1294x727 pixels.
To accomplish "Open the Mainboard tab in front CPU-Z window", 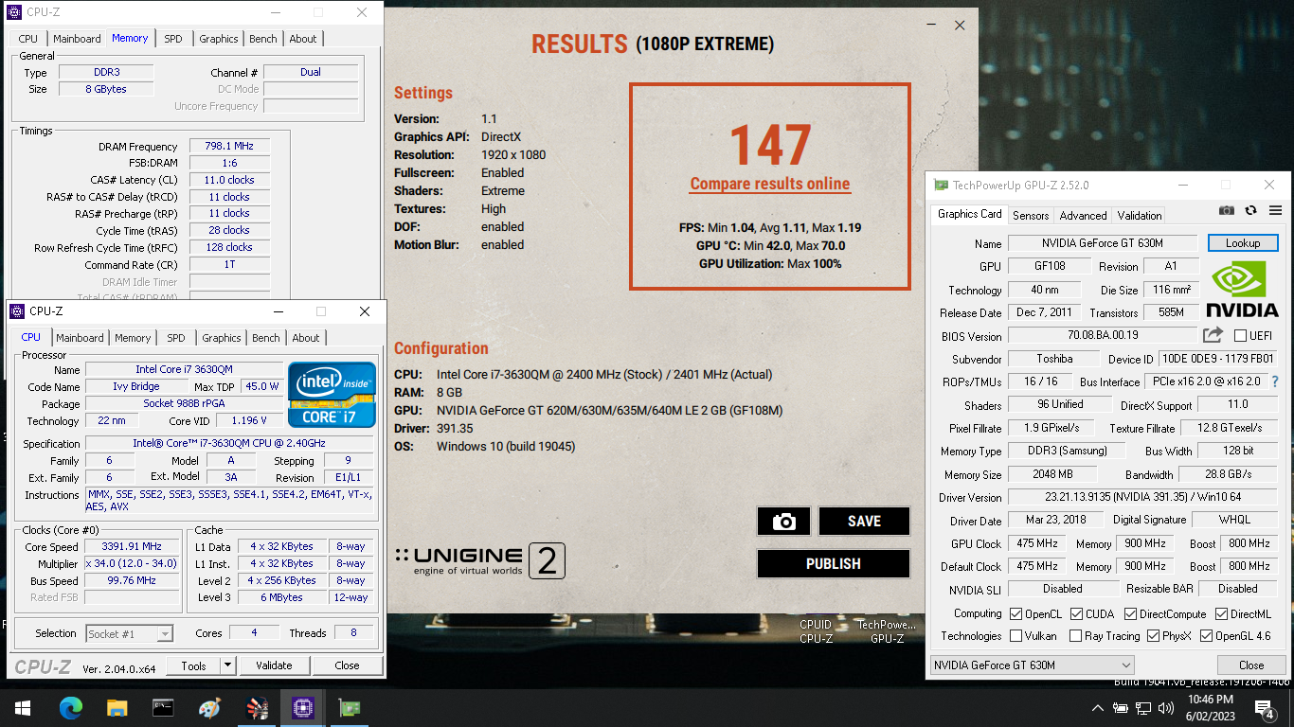I will 80,338.
